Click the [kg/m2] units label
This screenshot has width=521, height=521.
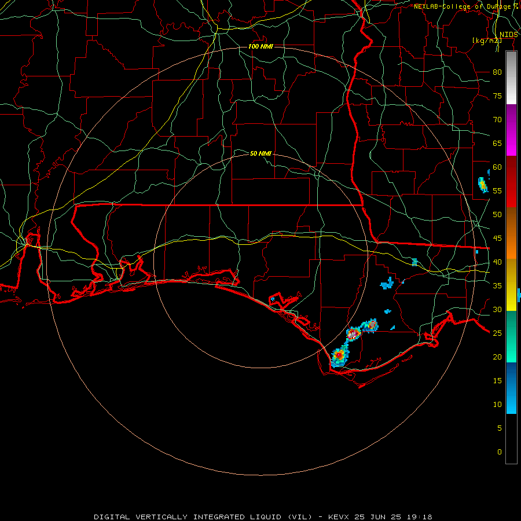tap(487, 41)
